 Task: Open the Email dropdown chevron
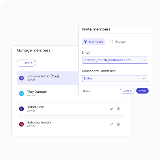pyautogui.click(x=144, y=60)
